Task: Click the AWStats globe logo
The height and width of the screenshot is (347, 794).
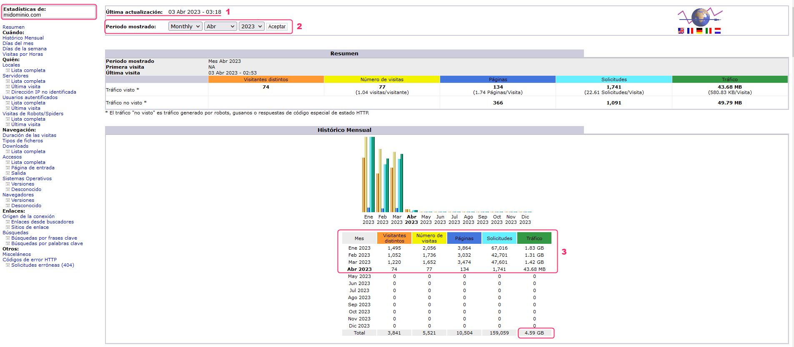Action: click(x=700, y=17)
